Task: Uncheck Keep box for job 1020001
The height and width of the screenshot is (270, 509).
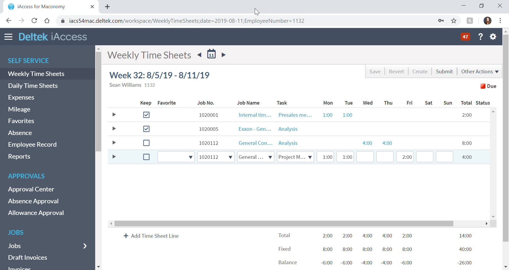Action: (x=146, y=115)
